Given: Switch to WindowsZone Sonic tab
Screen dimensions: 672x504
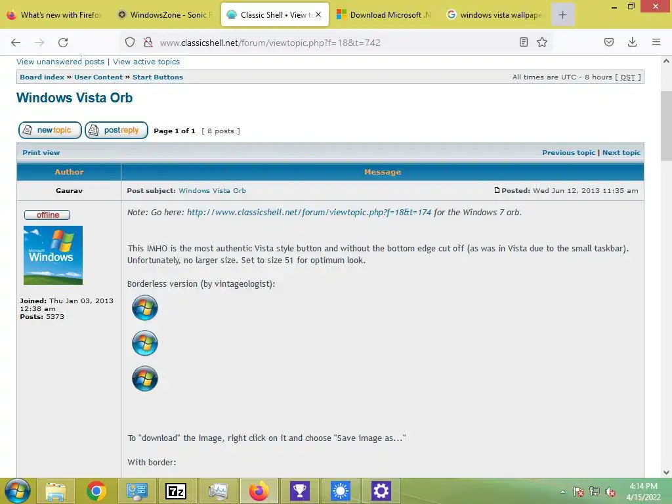Looking at the screenshot, I should coord(165,15).
